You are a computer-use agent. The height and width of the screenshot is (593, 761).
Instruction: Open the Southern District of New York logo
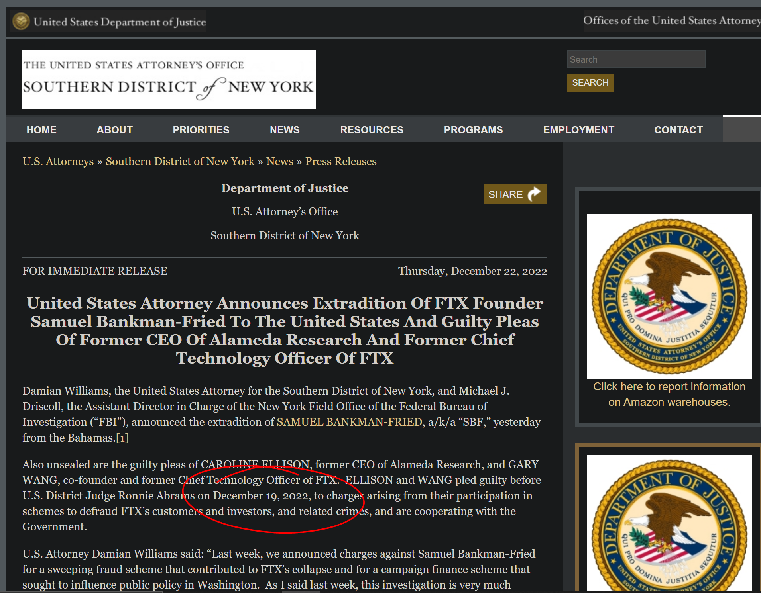point(169,80)
